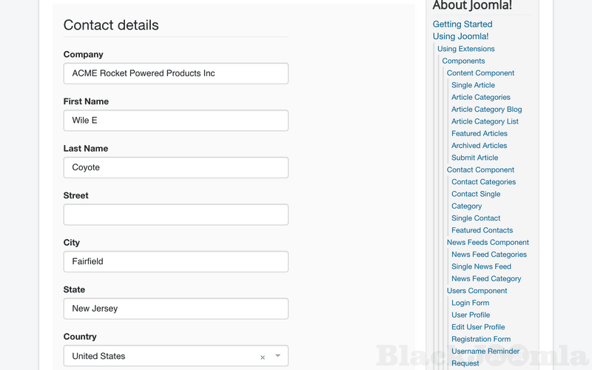Open Contact Component in the sidebar
Viewport: 592px width, 370px height.
point(480,170)
